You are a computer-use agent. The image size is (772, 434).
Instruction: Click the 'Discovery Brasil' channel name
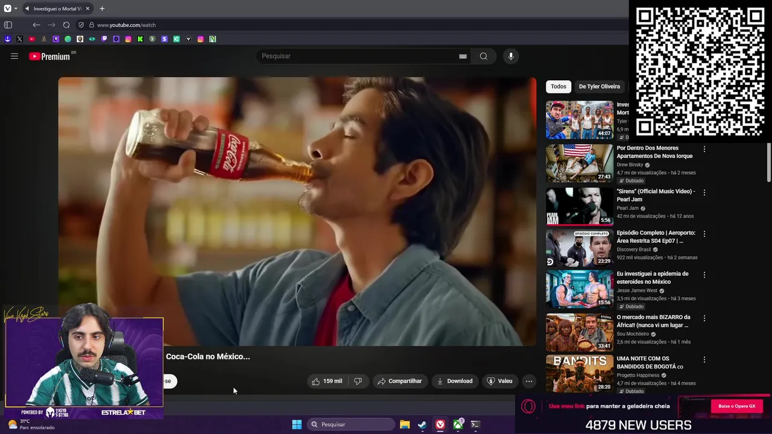(633, 250)
